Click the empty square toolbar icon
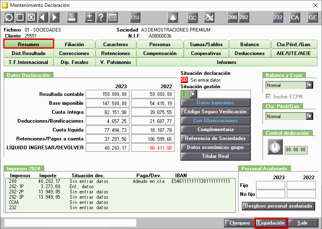This screenshot has width=322, height=229. click(20, 17)
